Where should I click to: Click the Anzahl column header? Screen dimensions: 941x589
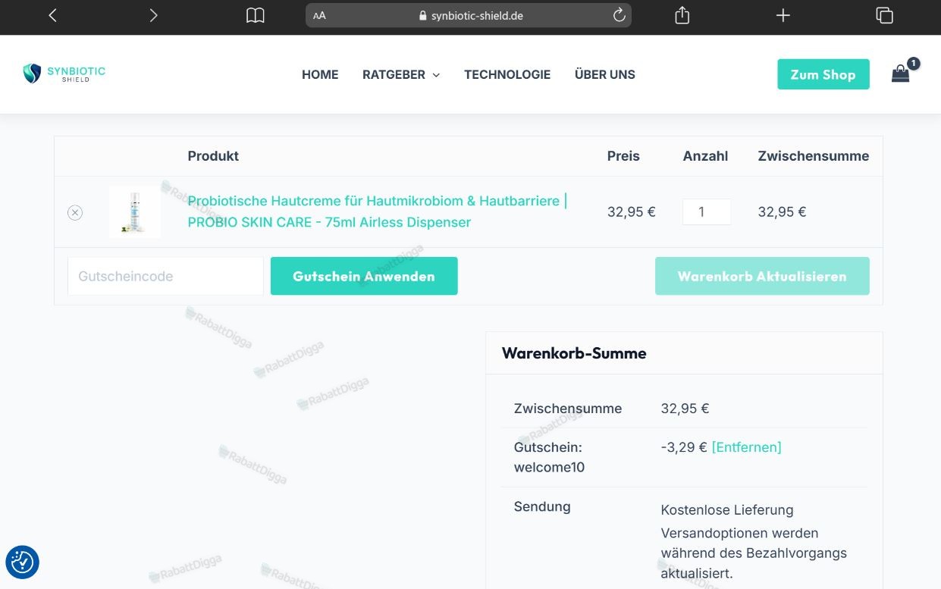tap(705, 156)
